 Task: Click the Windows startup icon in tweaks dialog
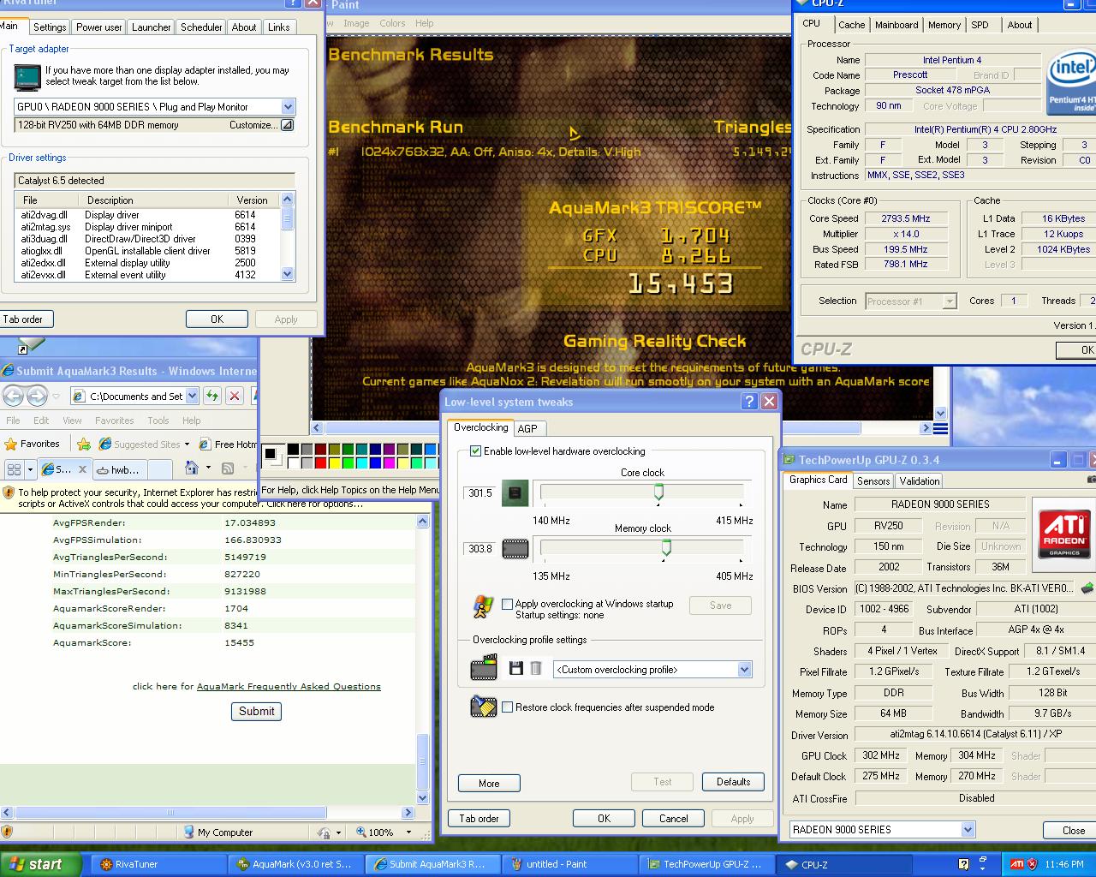coord(483,606)
